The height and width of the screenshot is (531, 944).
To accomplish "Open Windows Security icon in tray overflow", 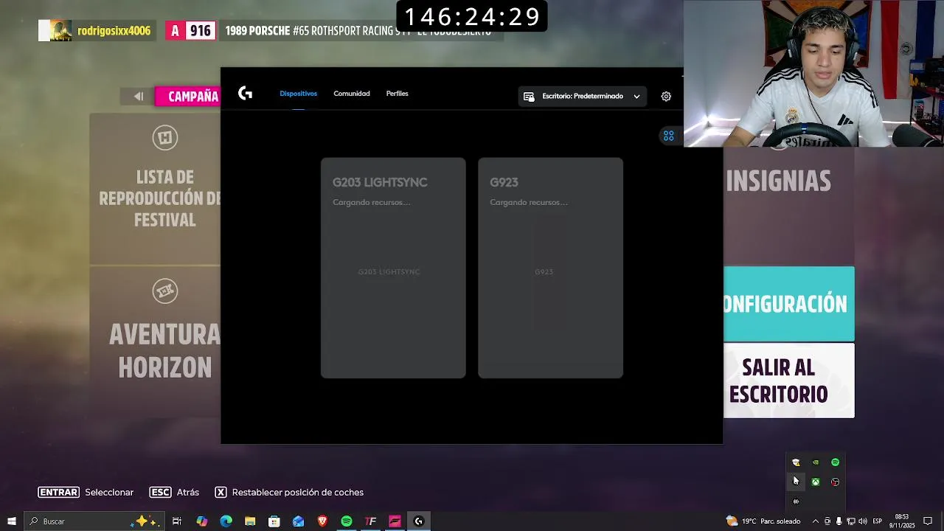I will click(x=796, y=462).
